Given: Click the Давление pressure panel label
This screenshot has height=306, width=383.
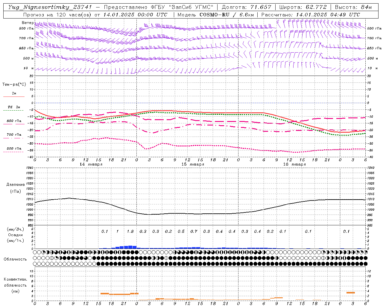Looking at the screenshot, I should pos(16,185).
